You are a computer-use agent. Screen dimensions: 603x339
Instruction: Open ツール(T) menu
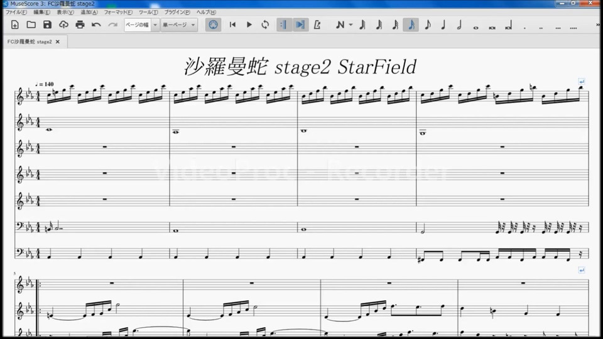tap(148, 13)
